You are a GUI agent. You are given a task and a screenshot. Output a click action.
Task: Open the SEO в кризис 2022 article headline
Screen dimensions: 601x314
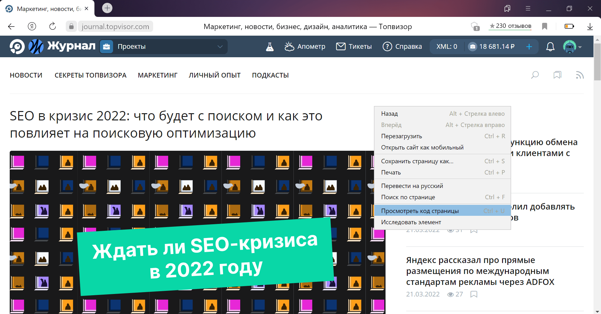166,124
